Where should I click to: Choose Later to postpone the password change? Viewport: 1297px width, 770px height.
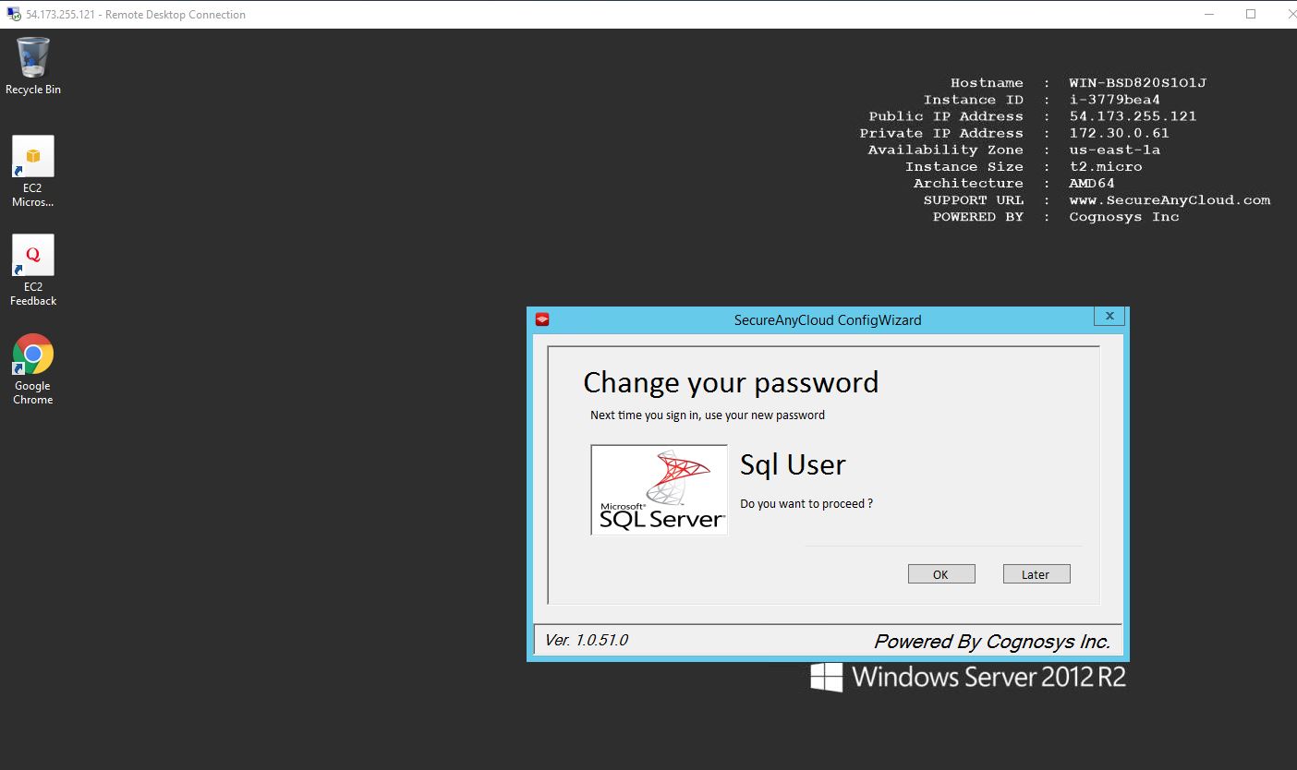pyautogui.click(x=1036, y=574)
